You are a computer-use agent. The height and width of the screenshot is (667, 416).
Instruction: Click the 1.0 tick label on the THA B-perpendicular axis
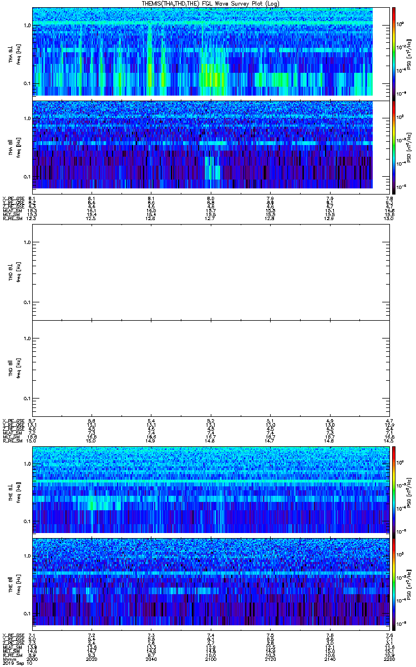coord(27,26)
